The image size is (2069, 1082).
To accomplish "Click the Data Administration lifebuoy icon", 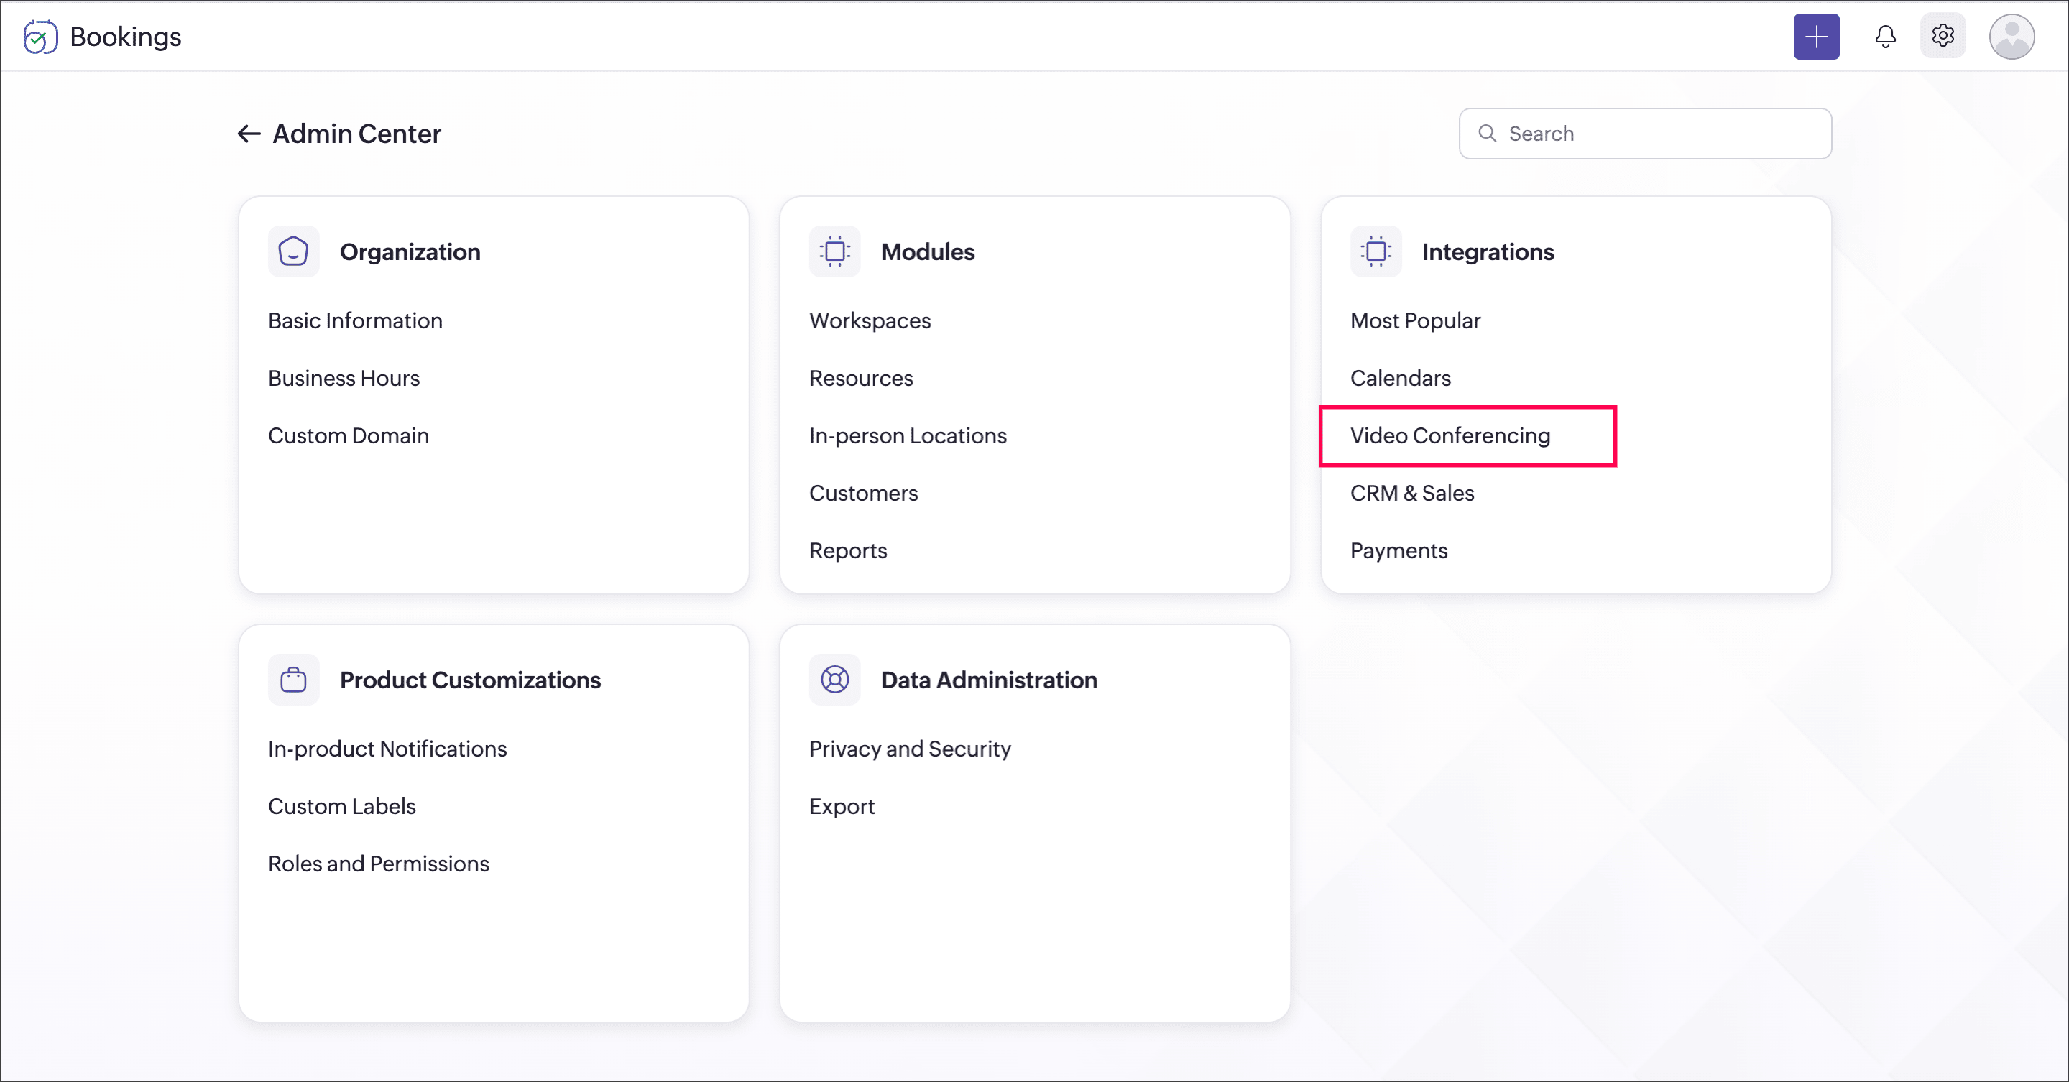I will click(834, 680).
